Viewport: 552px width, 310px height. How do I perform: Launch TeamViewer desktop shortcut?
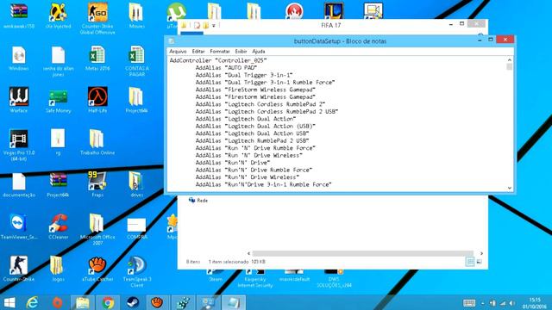19,226
